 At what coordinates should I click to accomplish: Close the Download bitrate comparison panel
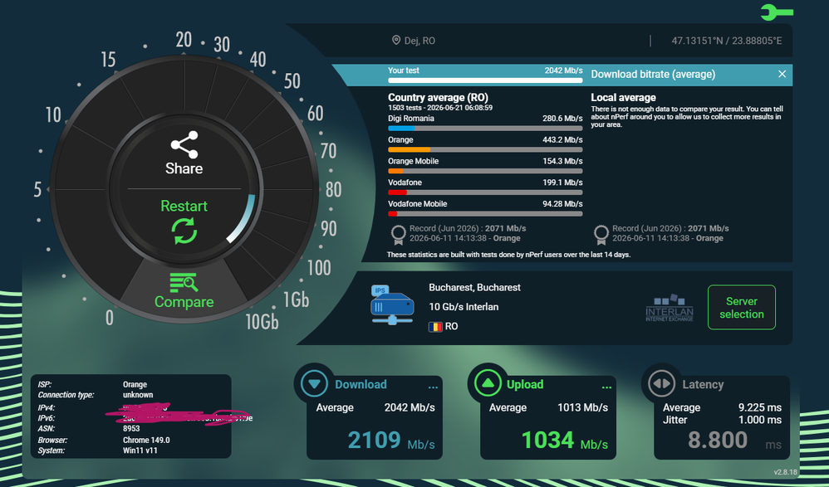782,75
